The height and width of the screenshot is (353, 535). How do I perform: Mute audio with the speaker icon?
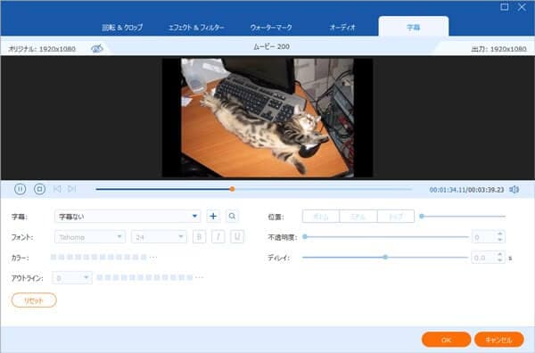[514, 190]
